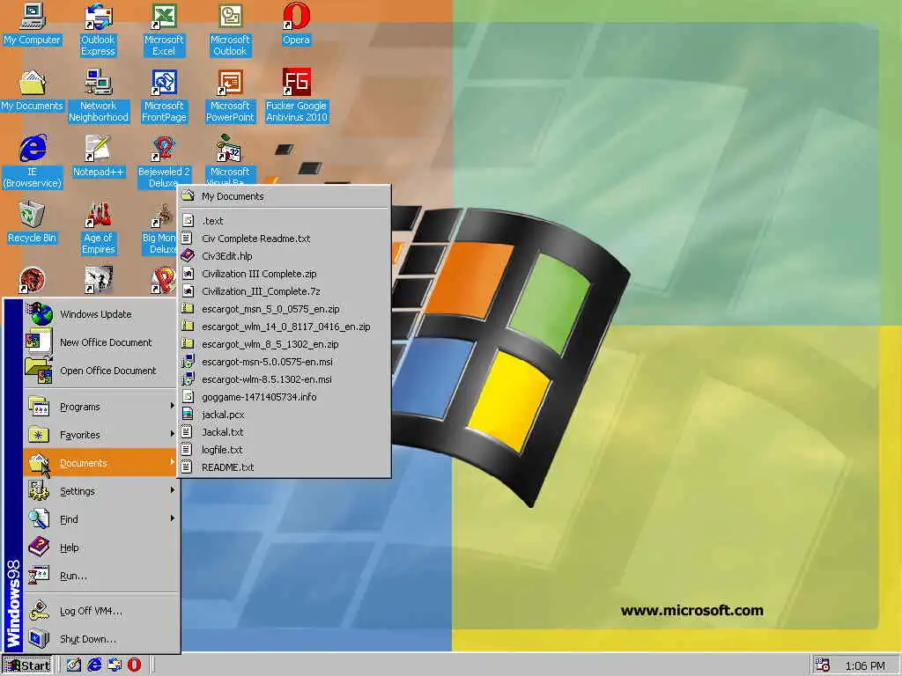Open escargot-wlm-8.5.1302-en.msi installer
The height and width of the screenshot is (676, 902).
pyautogui.click(x=285, y=379)
